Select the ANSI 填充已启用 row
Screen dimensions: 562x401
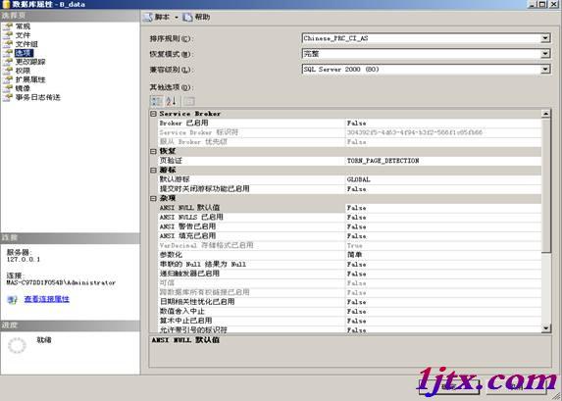349,236
